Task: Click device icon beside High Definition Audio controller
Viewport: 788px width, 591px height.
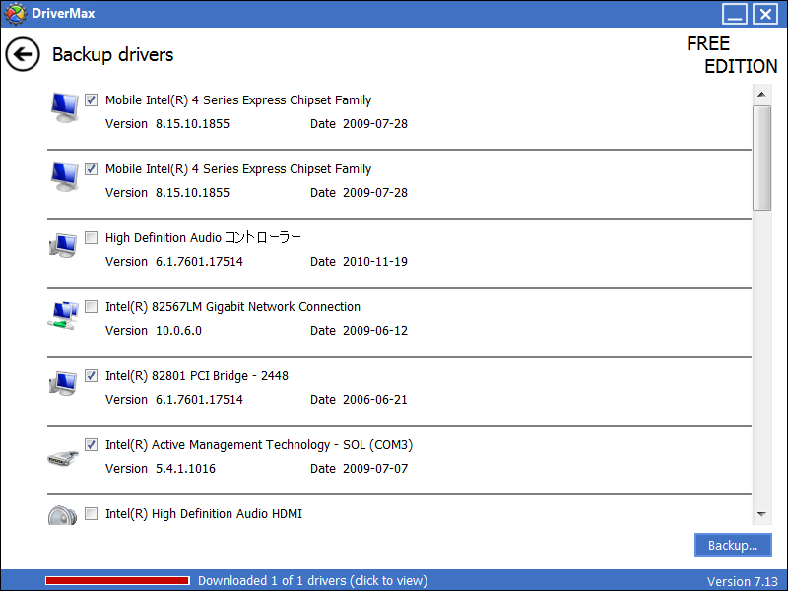Action: click(63, 245)
